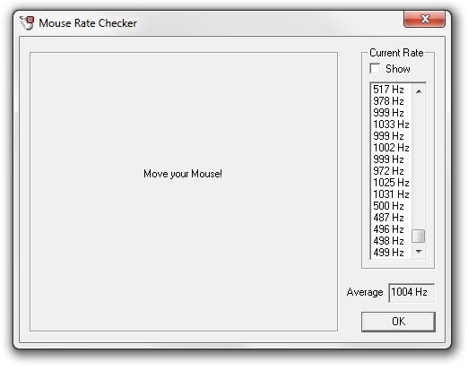Viewport: 468px width, 370px height.
Task: Select the 496 Hz list entry
Action: pyautogui.click(x=391, y=229)
